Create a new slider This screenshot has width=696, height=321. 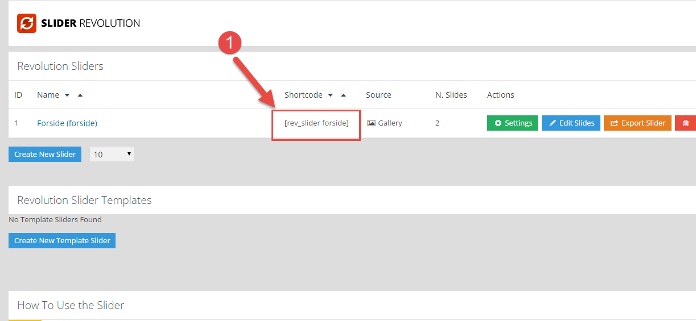45,154
